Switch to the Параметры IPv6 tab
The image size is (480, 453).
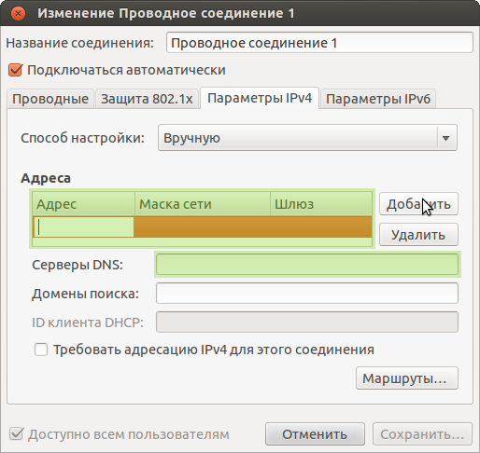click(378, 99)
